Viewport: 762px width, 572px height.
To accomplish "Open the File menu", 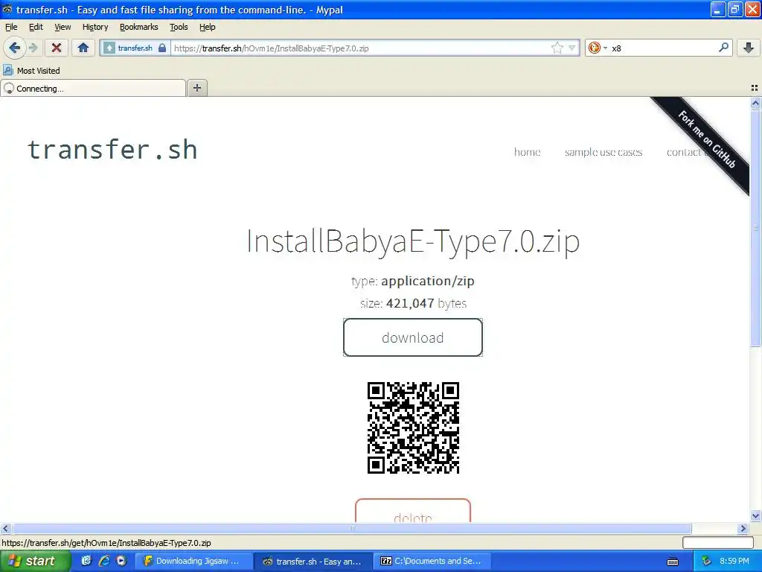I will (11, 27).
